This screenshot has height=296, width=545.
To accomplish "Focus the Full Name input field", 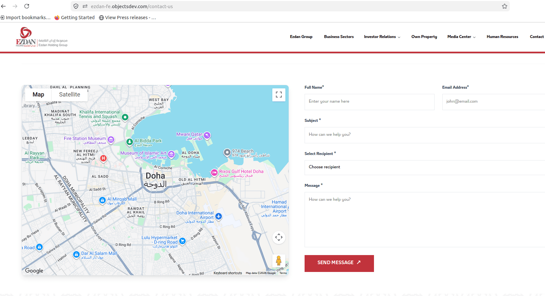I will (369, 102).
